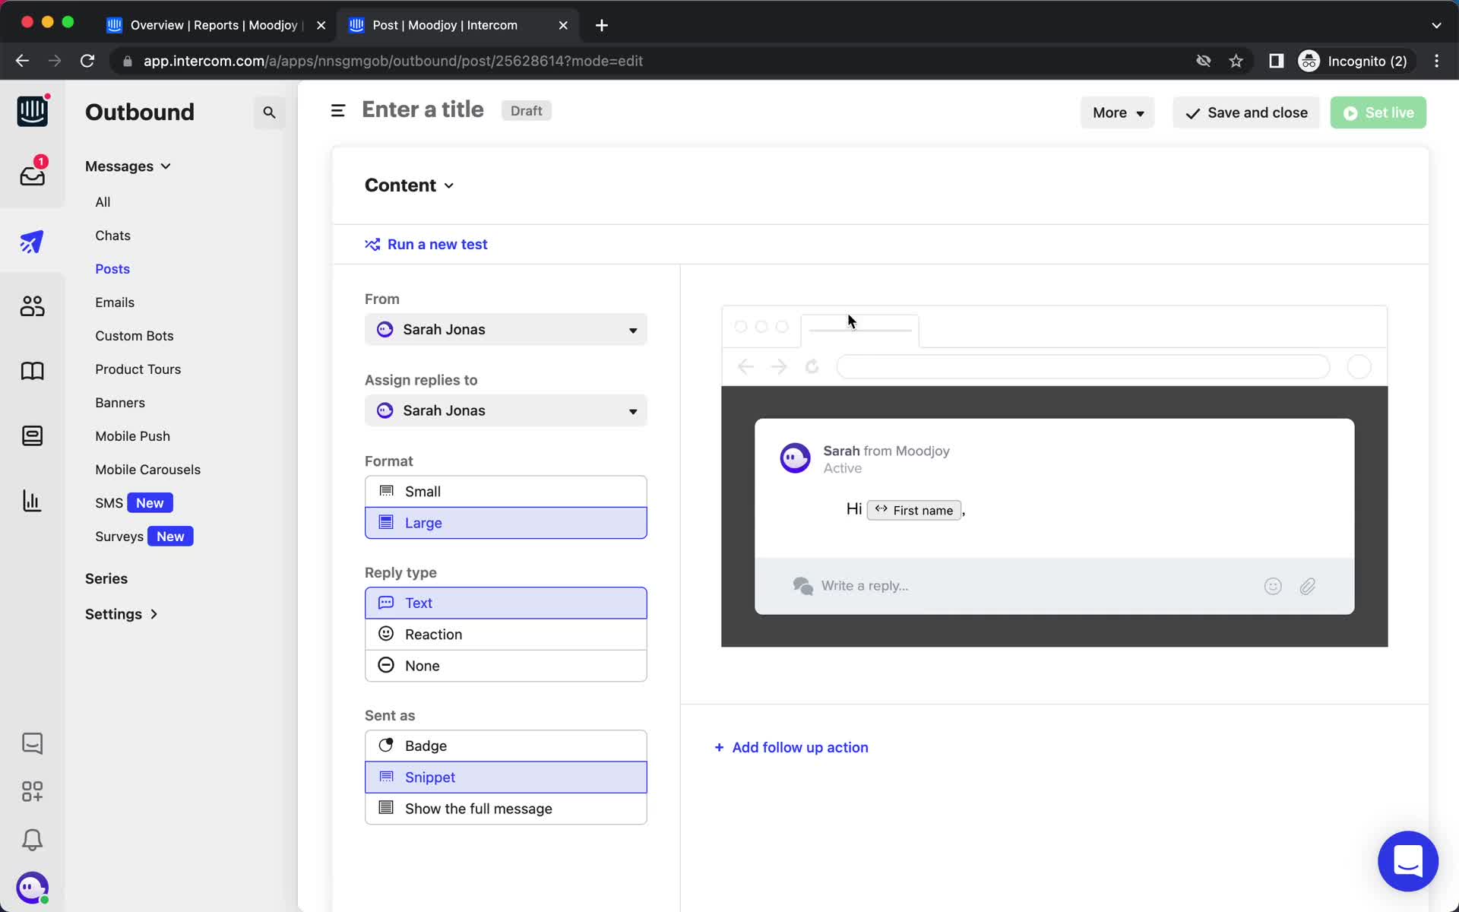Open the Outbound paper plane icon

pos(32,242)
